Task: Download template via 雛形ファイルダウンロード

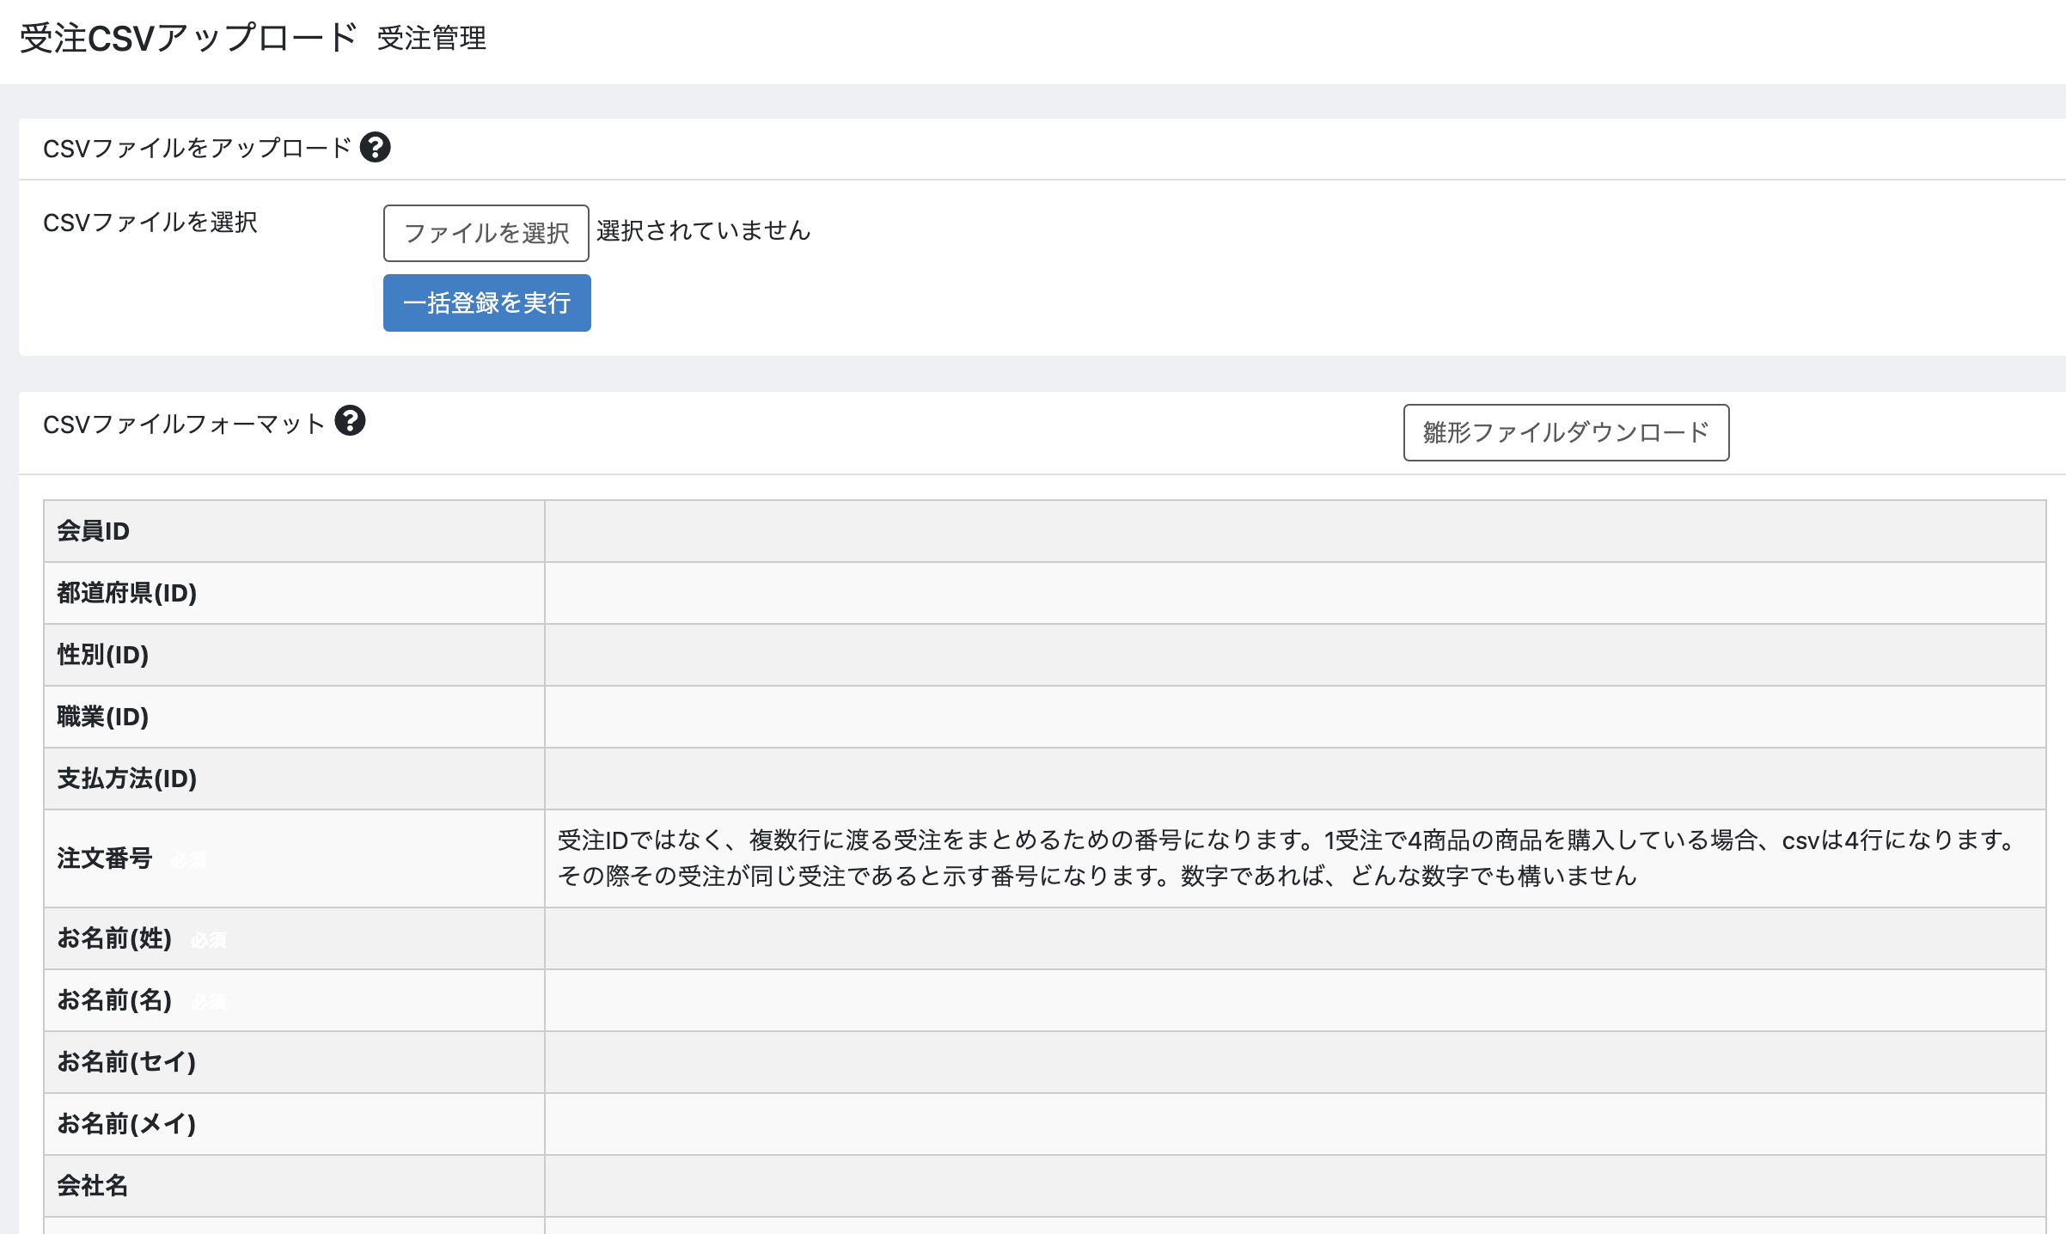Action: point(1566,432)
